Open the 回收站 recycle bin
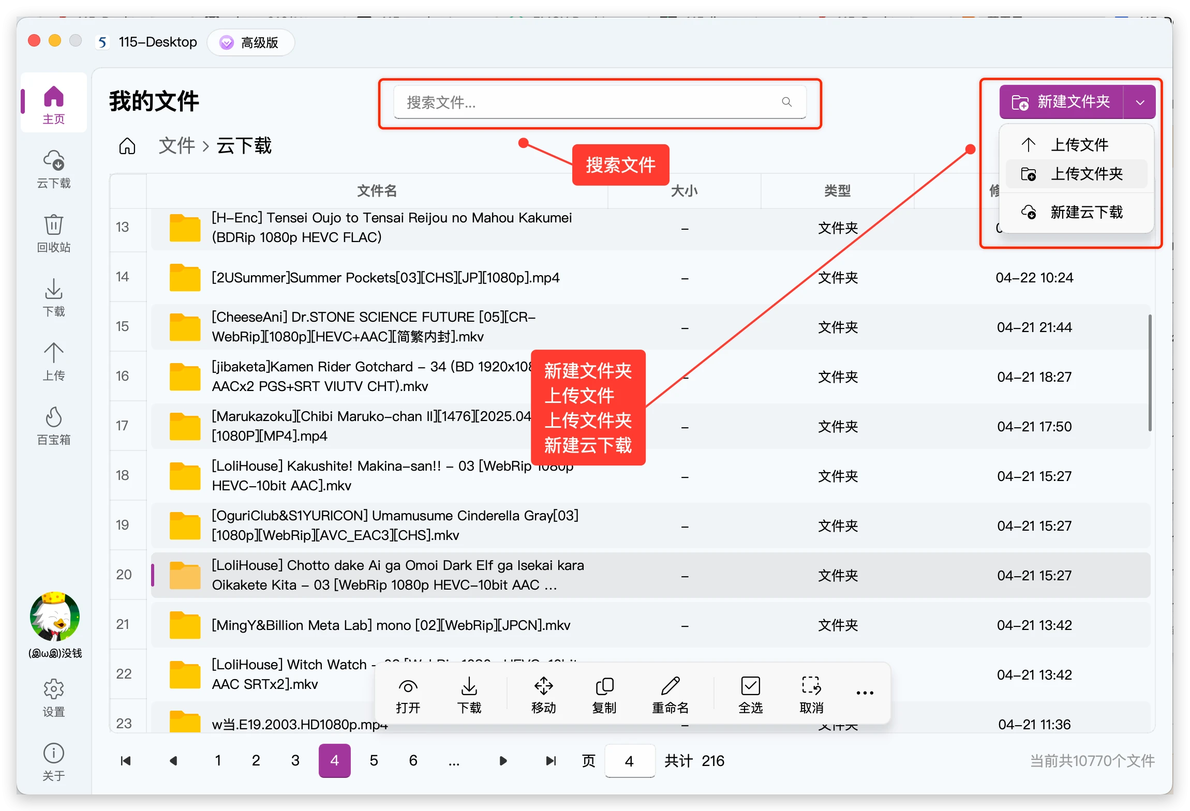The width and height of the screenshot is (1190, 811). pos(54,233)
